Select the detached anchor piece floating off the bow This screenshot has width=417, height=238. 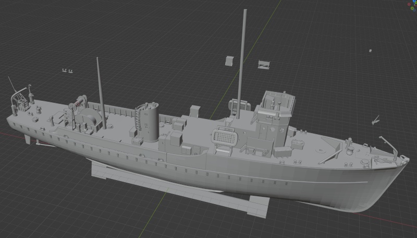tap(375, 121)
